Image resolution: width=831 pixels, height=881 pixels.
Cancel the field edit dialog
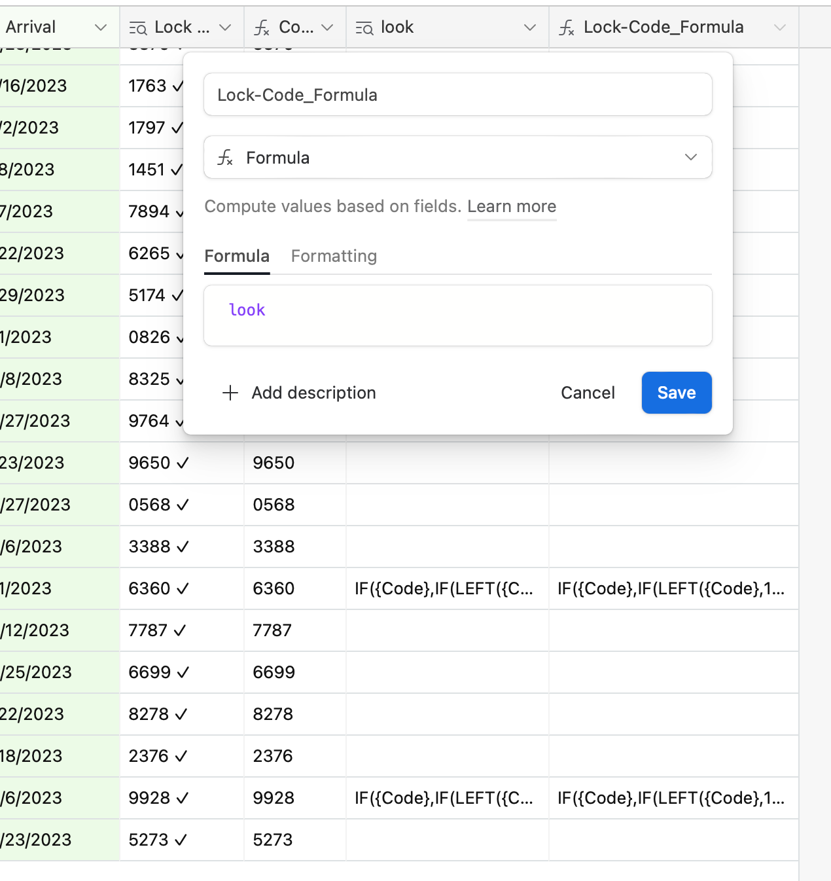click(588, 393)
